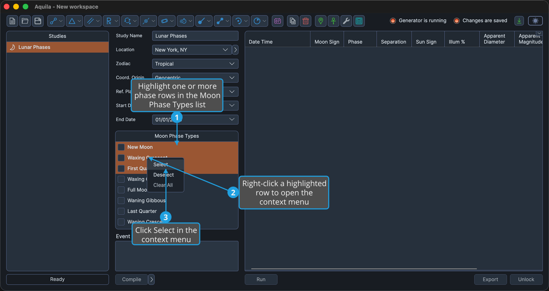Click the purple calendar 07 icon
The width and height of the screenshot is (549, 291).
278,21
